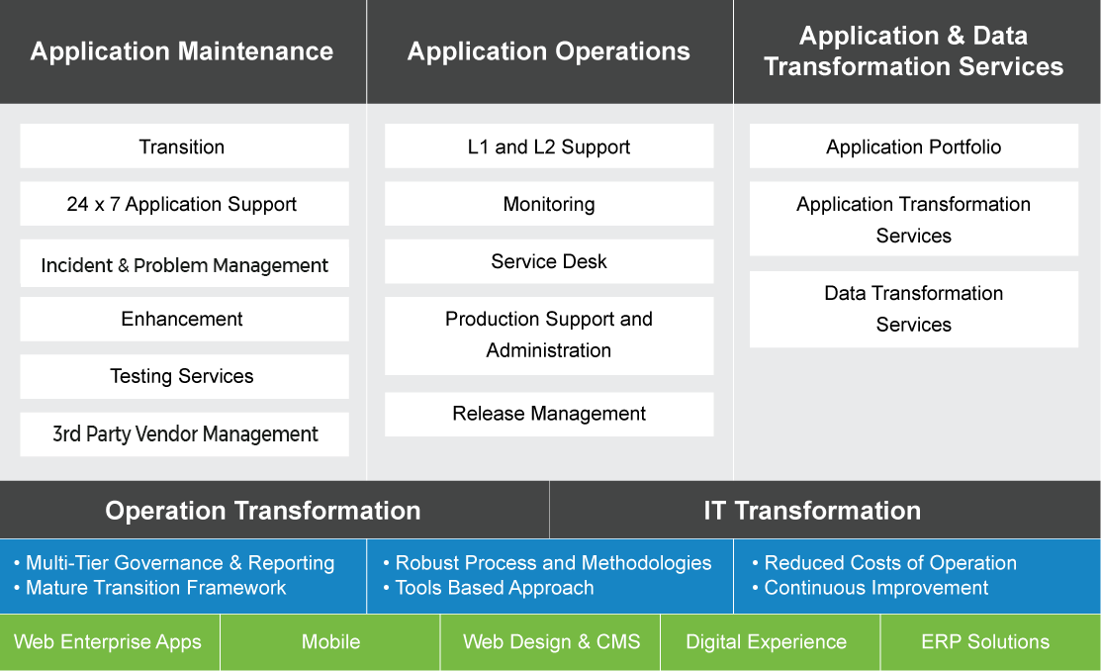Open the Application Maintenance header
The height and width of the screenshot is (671, 1101).
[182, 51]
